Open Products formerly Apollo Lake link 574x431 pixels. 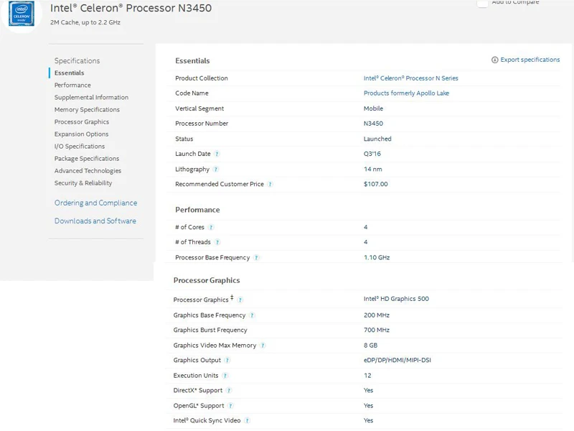[406, 93]
